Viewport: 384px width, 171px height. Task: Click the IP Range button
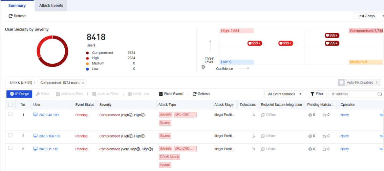coord(19,94)
